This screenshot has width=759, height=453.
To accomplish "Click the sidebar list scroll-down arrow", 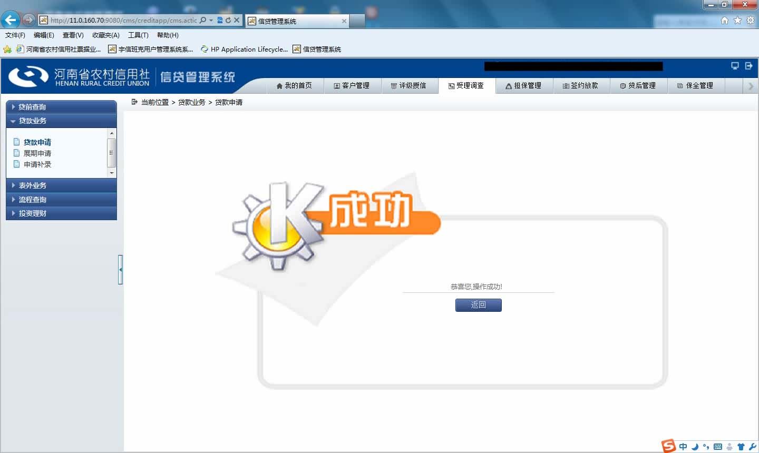I will tap(111, 173).
